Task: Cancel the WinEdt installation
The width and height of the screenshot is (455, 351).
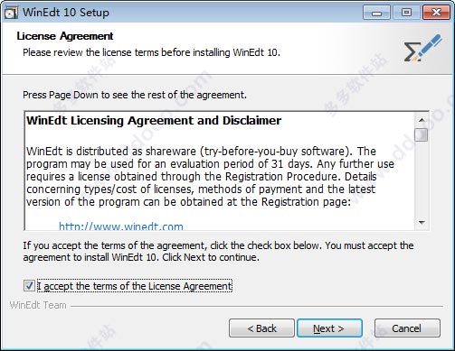Action: 407,328
